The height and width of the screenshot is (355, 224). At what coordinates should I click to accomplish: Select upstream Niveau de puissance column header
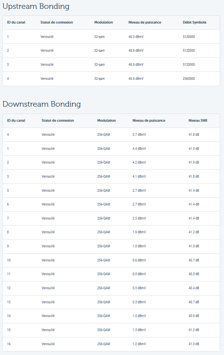145,23
